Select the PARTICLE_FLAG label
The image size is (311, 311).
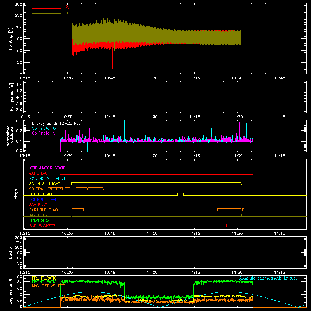(44, 210)
